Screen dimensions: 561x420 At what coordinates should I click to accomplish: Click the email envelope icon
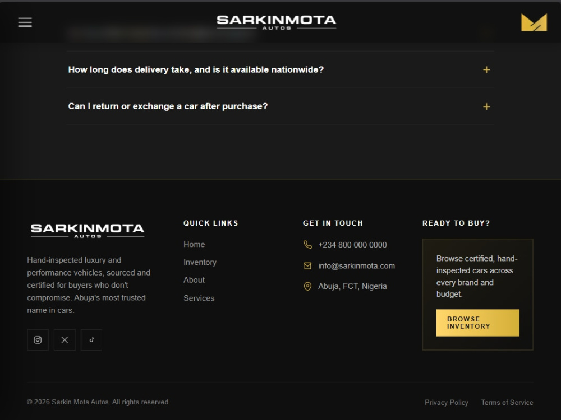coord(307,265)
